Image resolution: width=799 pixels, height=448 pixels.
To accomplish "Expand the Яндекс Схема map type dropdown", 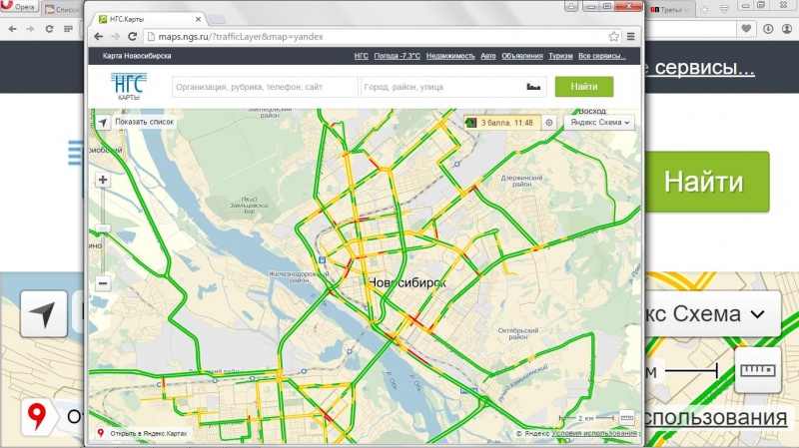I will click(599, 123).
